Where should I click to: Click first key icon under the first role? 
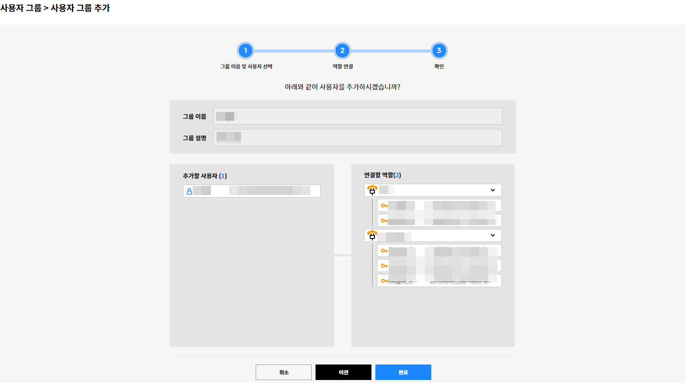[384, 206]
